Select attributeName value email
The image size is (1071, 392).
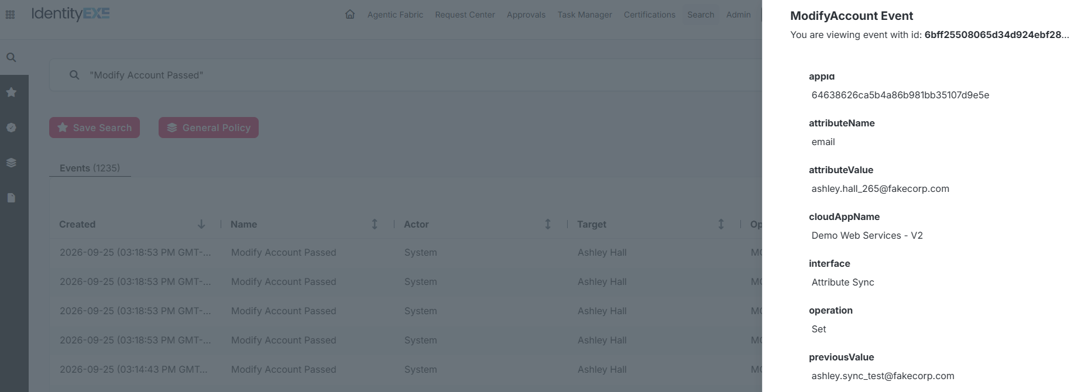pyautogui.click(x=823, y=142)
